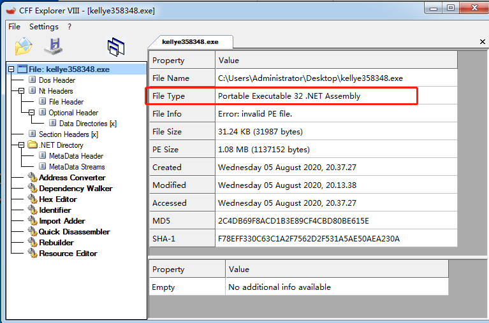489x323 pixels.
Task: Collapse the .NET Directory tree node
Action: click(21, 145)
